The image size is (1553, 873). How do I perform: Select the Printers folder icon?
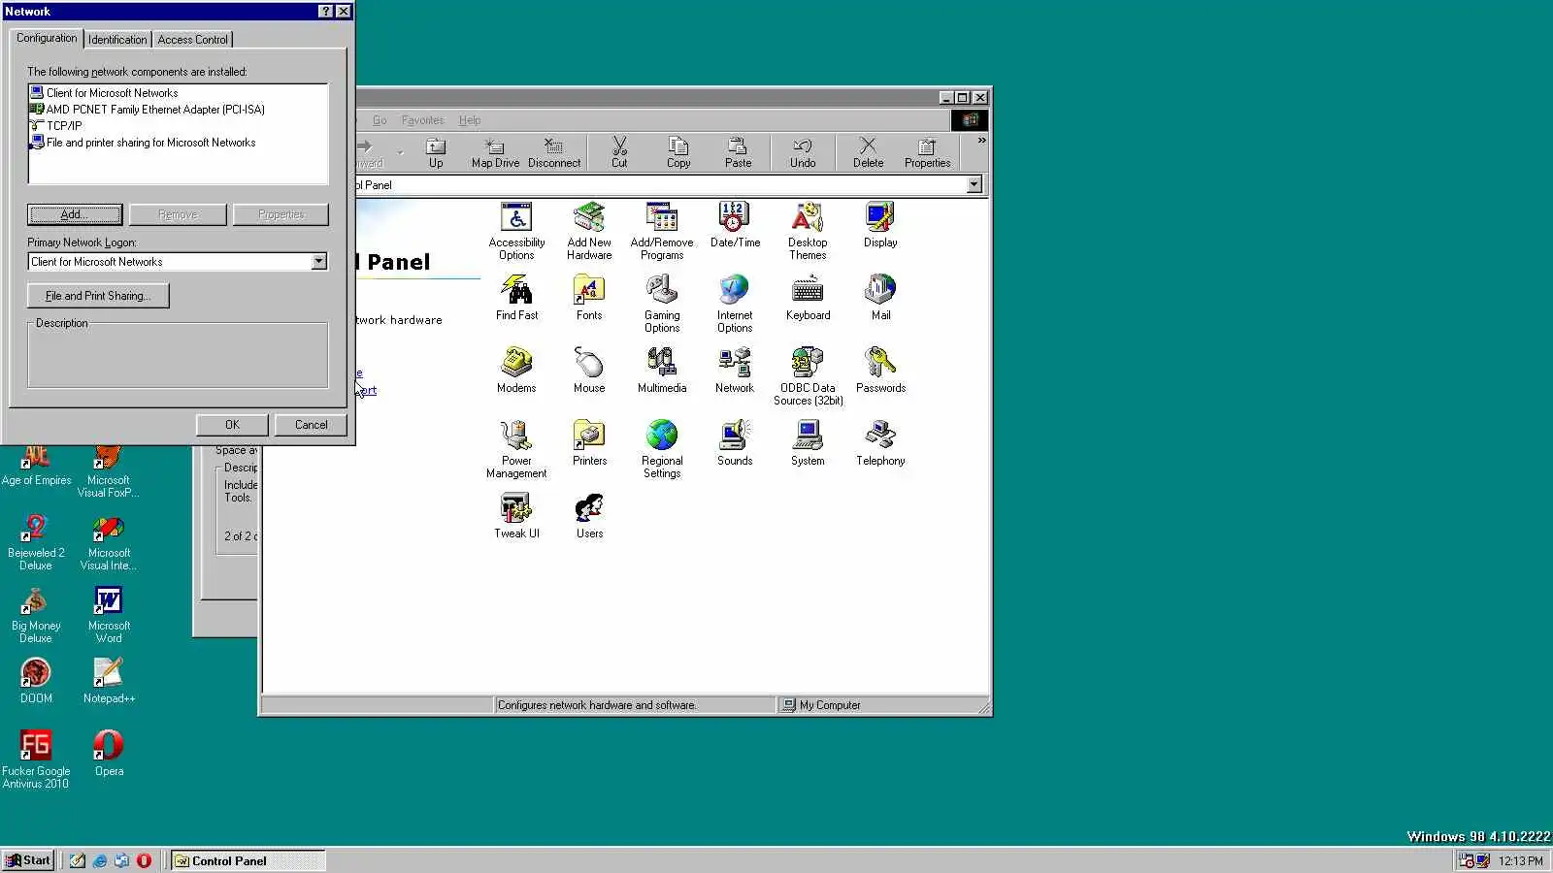(589, 443)
